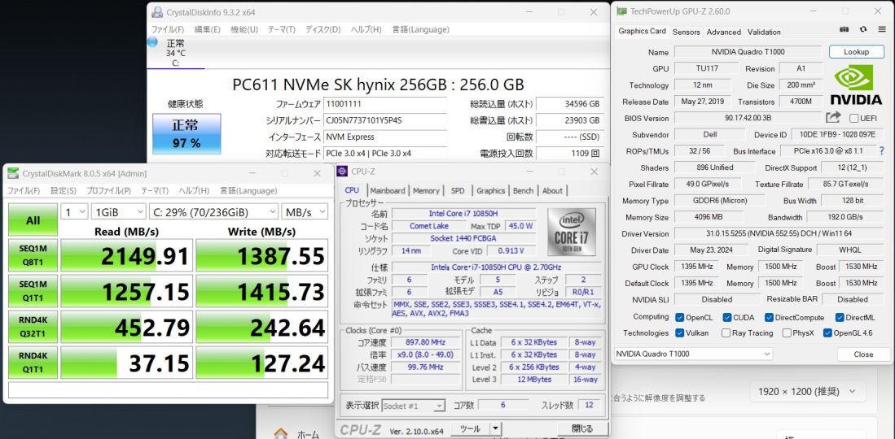Open the ディスク(D) menu in CrystalDiskInfo
Screen dimensions: 895x439
point(322,29)
